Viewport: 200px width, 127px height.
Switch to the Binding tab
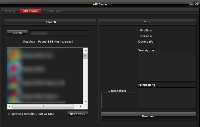(x=10, y=11)
